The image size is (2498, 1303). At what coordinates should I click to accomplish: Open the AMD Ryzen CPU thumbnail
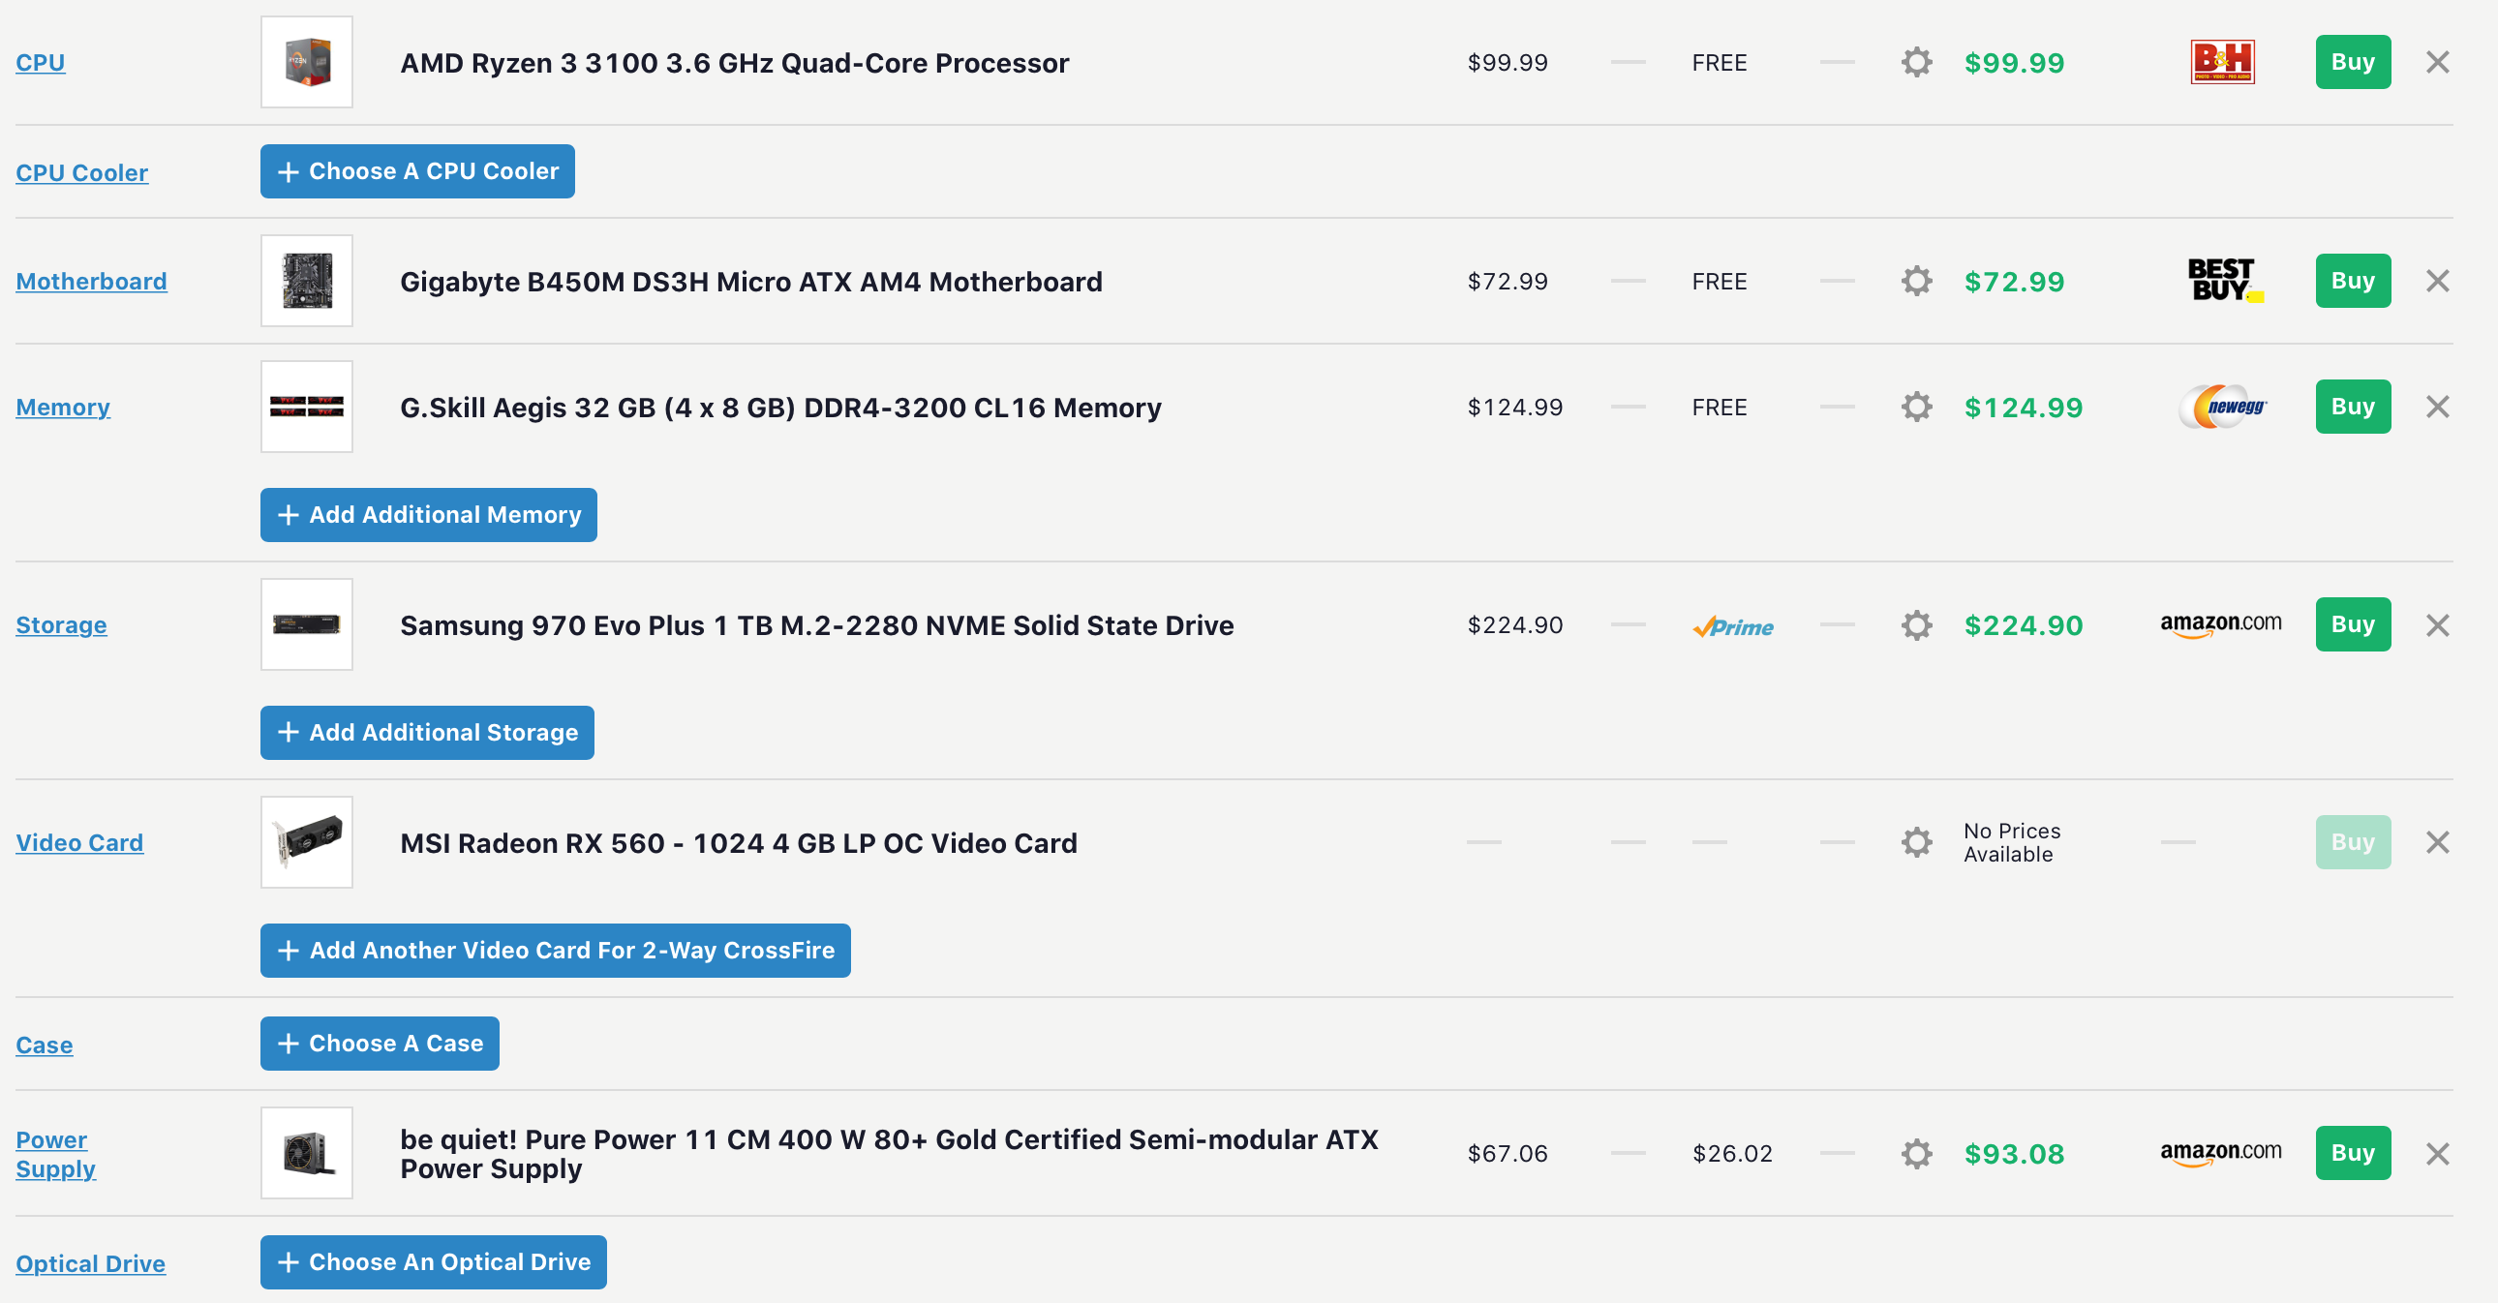(306, 62)
